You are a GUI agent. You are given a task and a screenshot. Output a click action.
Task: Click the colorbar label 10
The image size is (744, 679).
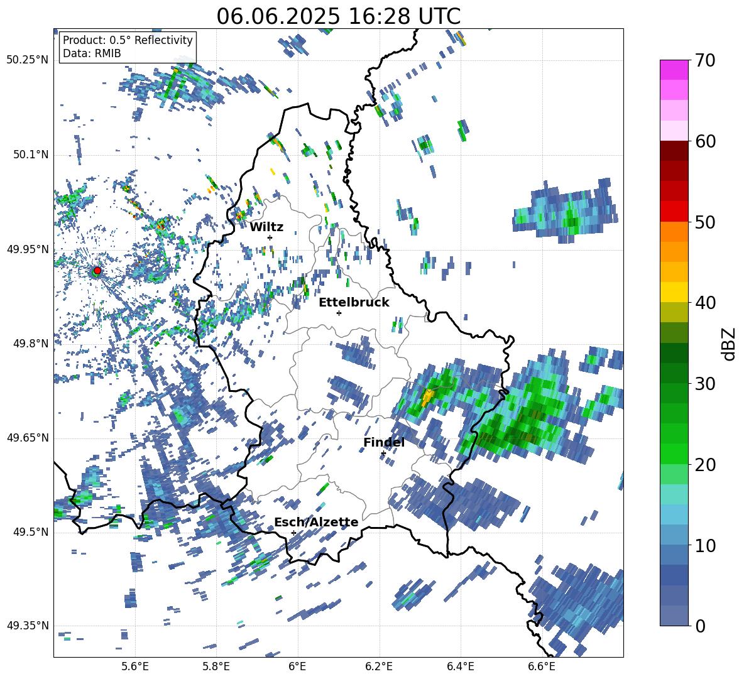coord(704,545)
